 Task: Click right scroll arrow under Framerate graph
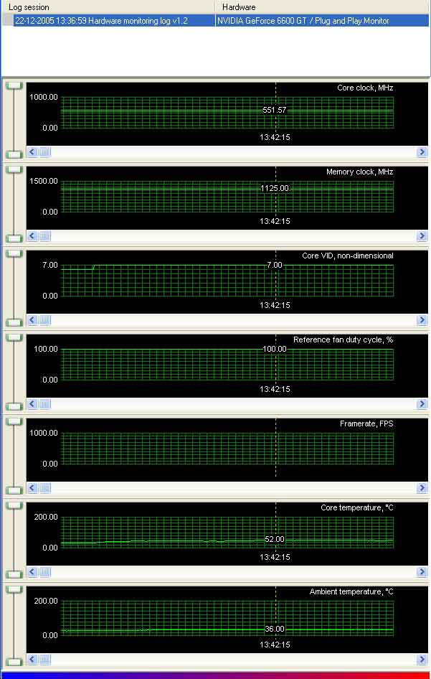[422, 488]
